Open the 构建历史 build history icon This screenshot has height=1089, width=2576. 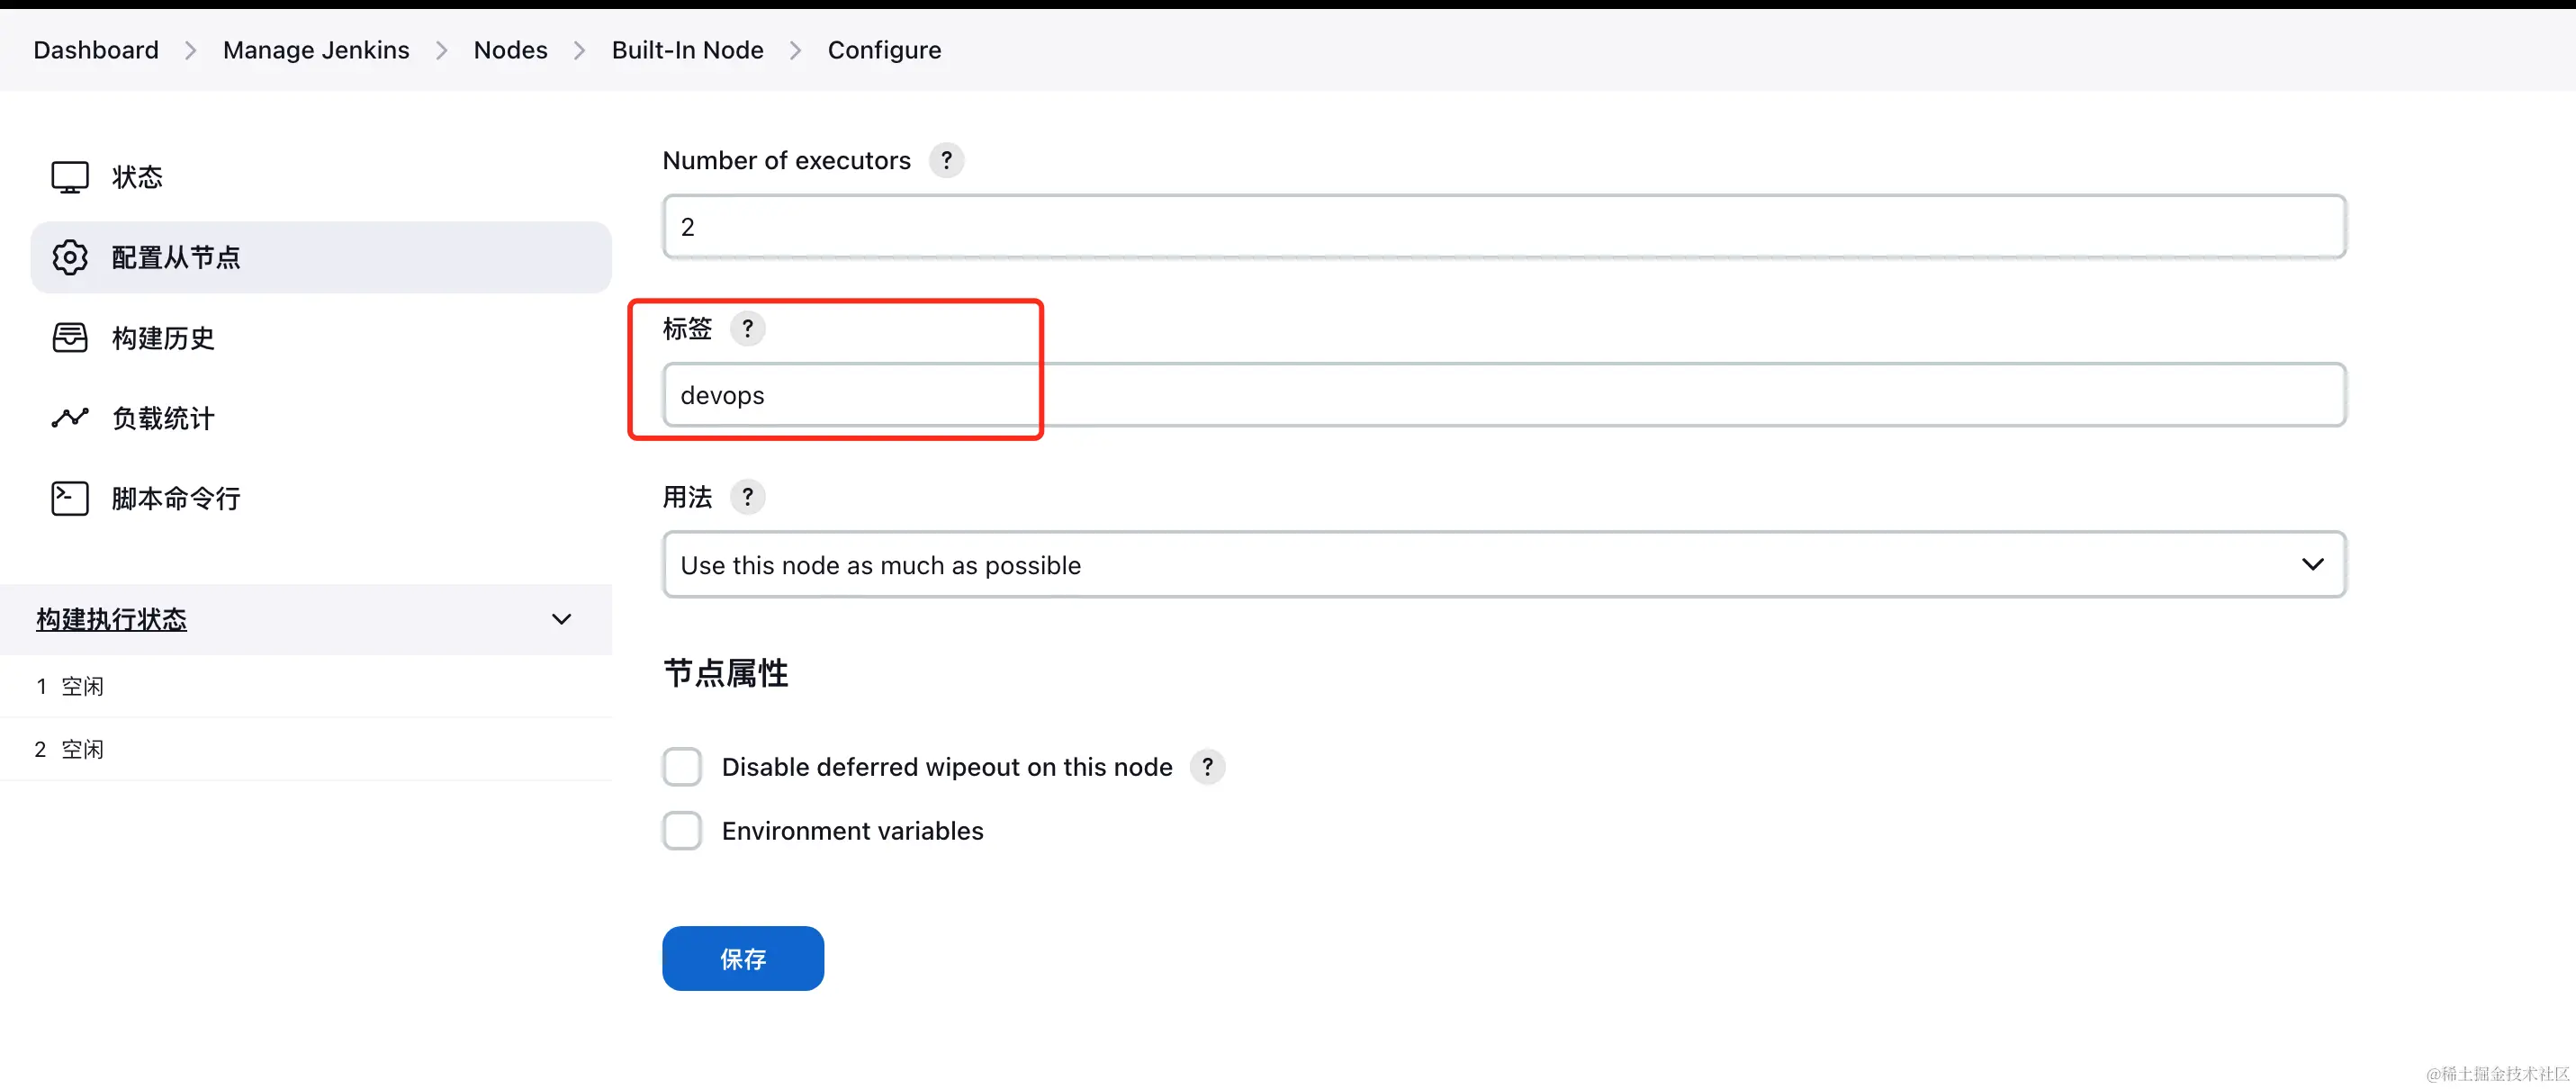pyautogui.click(x=70, y=338)
